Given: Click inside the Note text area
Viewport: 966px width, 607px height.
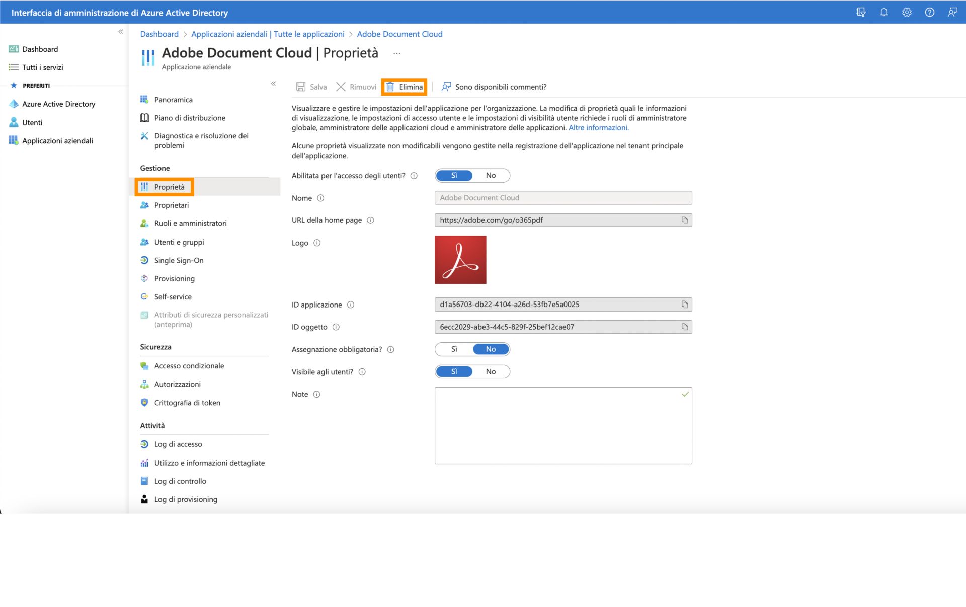Looking at the screenshot, I should 563,425.
